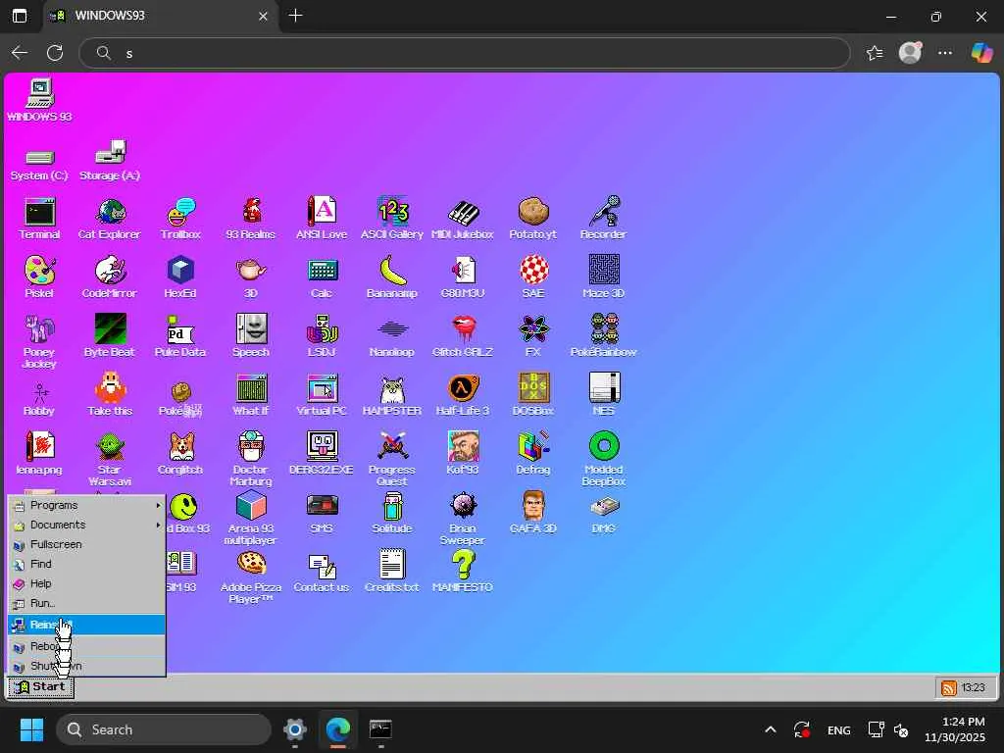Open CodeMirror editor icon
Viewport: 1004px width, 753px height.
coord(110,277)
